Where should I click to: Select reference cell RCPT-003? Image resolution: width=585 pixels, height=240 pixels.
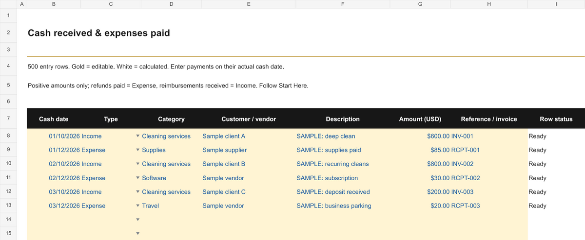coord(489,206)
